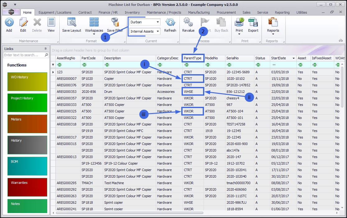The height and width of the screenshot is (218, 347).
Task: Pin the Links panel
Action: coord(45,49)
